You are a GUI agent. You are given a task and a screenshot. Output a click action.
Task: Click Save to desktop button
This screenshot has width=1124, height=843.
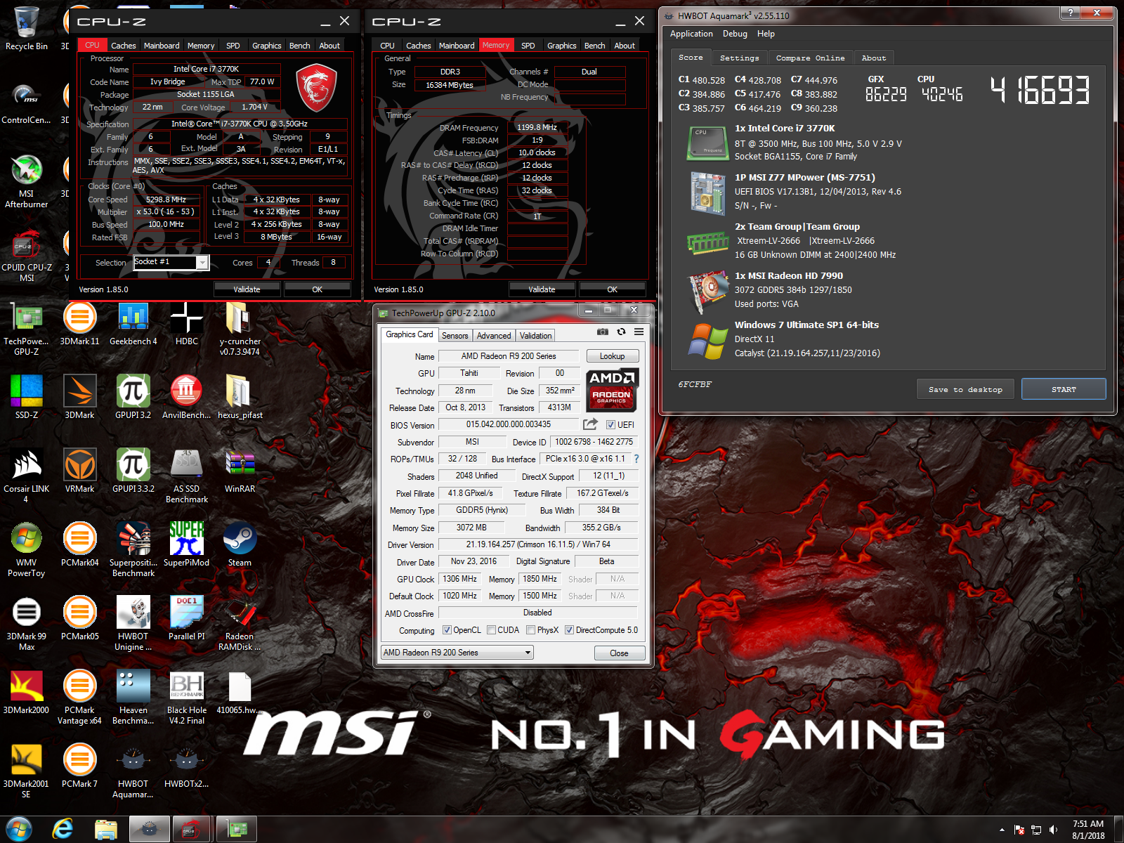click(x=965, y=389)
